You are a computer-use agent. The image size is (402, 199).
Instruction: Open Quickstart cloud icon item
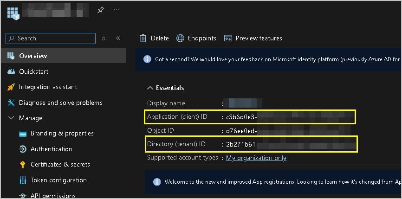point(33,71)
